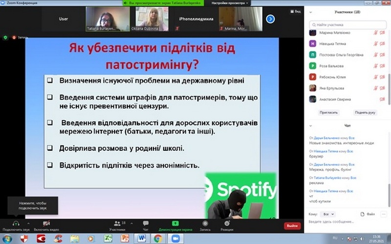Collapse the Чат panel with its chevron
391x244 pixels.
[312, 126]
